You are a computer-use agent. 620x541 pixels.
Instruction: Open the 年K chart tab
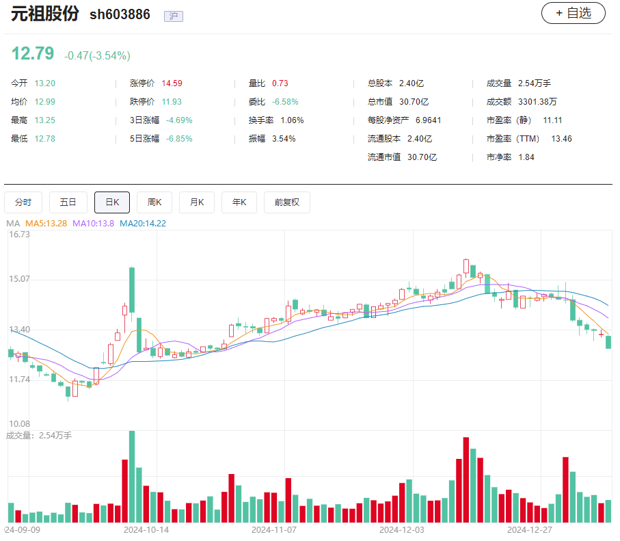pyautogui.click(x=239, y=202)
